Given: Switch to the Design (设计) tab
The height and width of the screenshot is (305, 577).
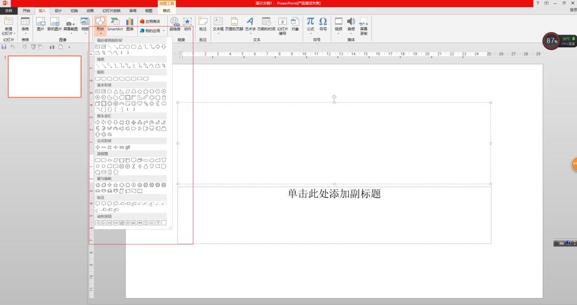Looking at the screenshot, I should (58, 11).
